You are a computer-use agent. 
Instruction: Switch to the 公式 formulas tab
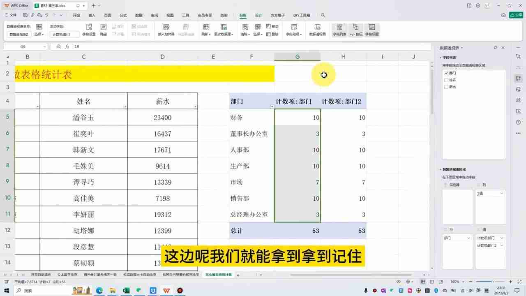pos(123,15)
